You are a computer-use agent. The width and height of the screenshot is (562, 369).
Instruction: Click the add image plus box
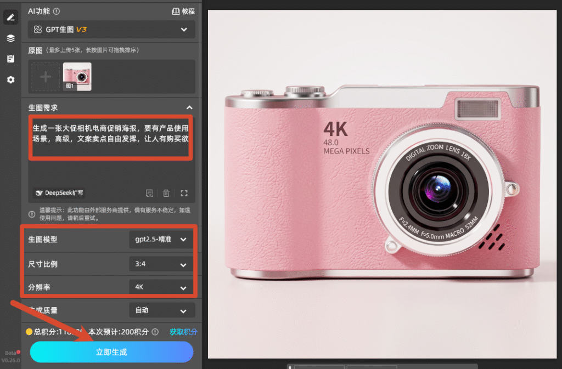pyautogui.click(x=46, y=77)
